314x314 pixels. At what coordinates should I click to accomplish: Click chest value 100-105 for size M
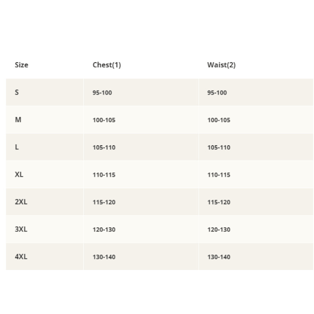click(x=104, y=120)
